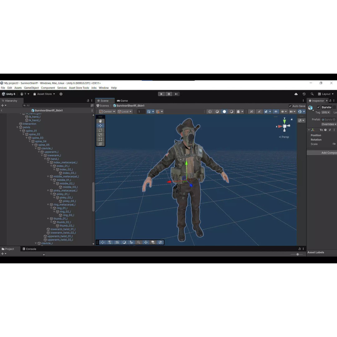The image size is (337, 337).
Task: Click the grid snap value field
Action: [x=141, y=111]
